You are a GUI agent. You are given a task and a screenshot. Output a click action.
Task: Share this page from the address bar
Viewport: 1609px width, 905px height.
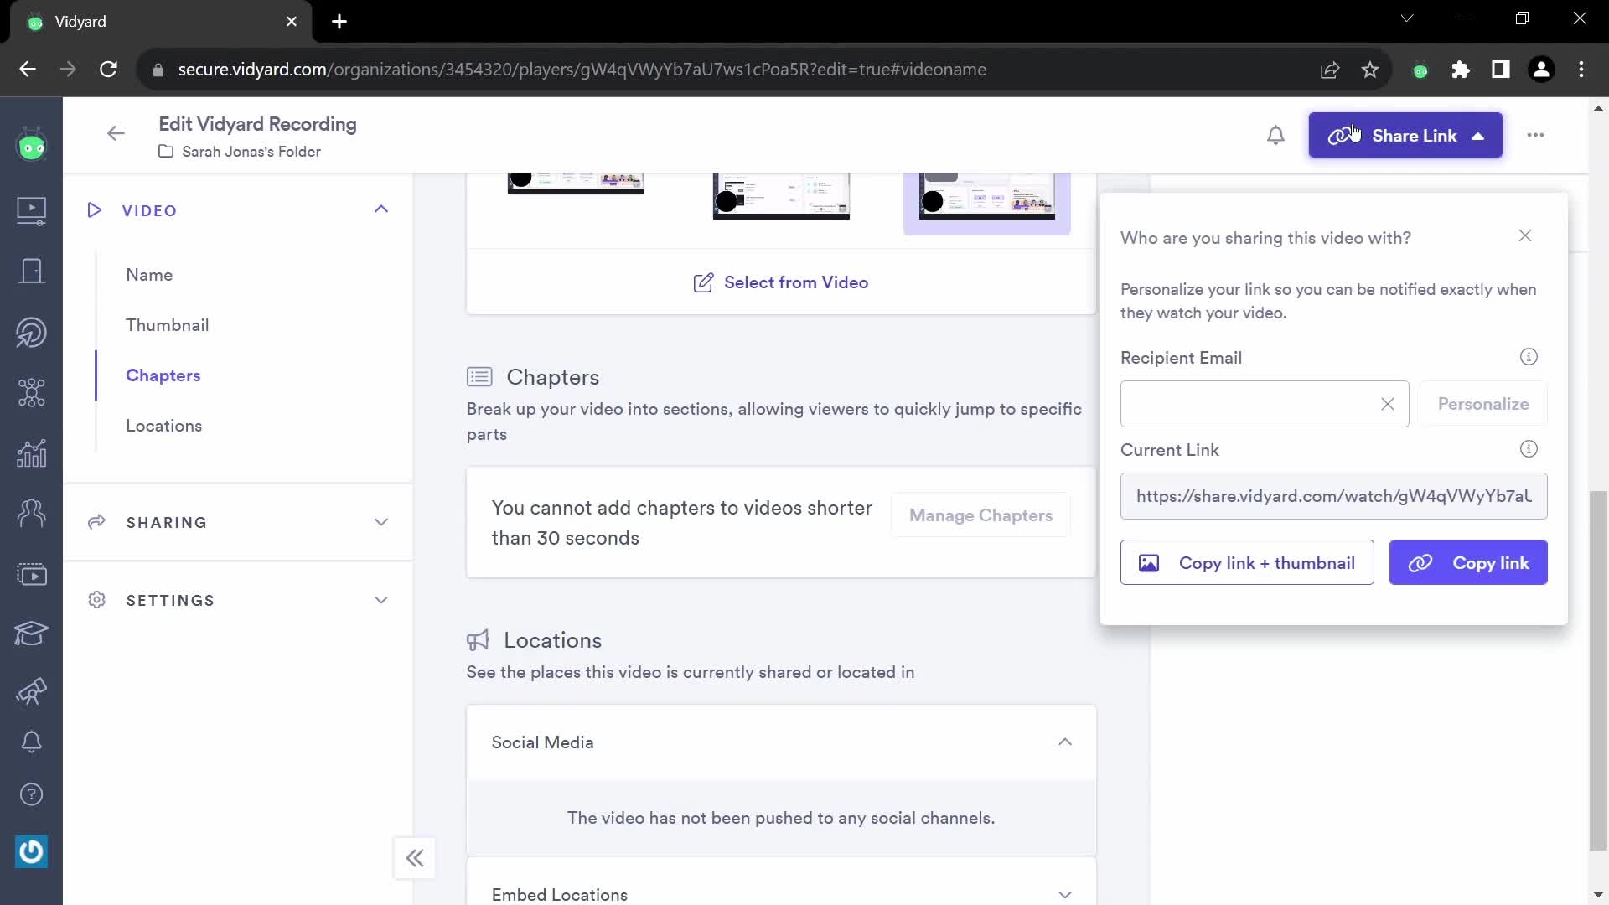[x=1330, y=70]
